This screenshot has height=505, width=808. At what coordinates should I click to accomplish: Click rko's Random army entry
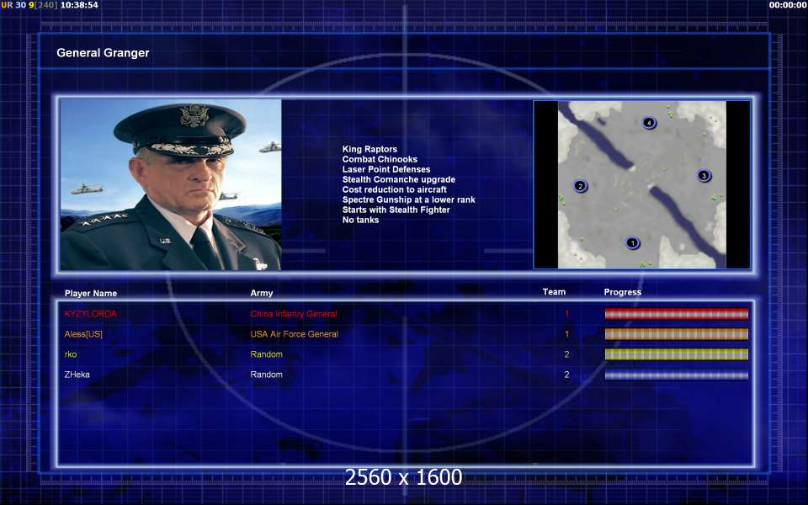(267, 354)
